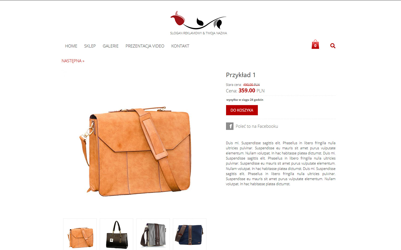Go to the HOME menu item

click(71, 46)
